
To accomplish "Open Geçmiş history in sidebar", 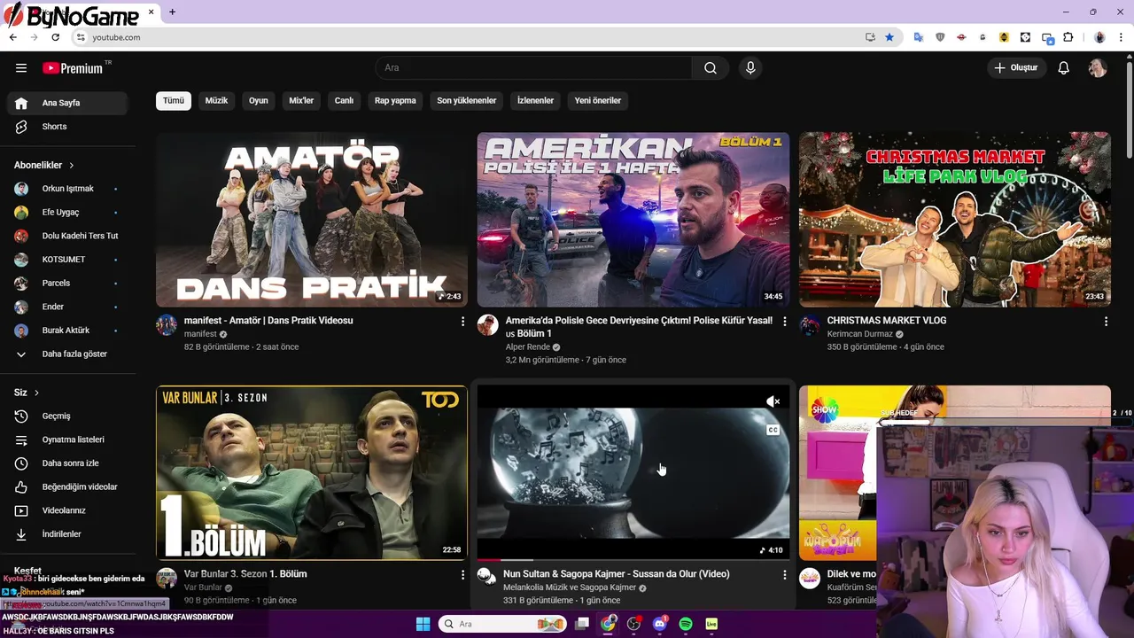I will [67, 416].
